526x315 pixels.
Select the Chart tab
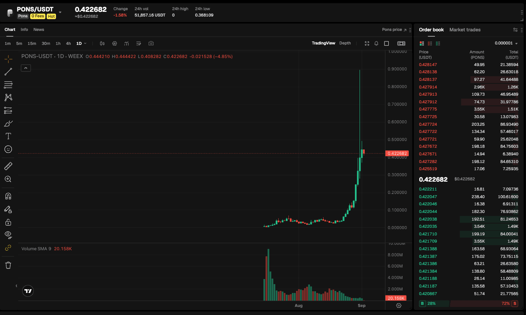pos(10,30)
